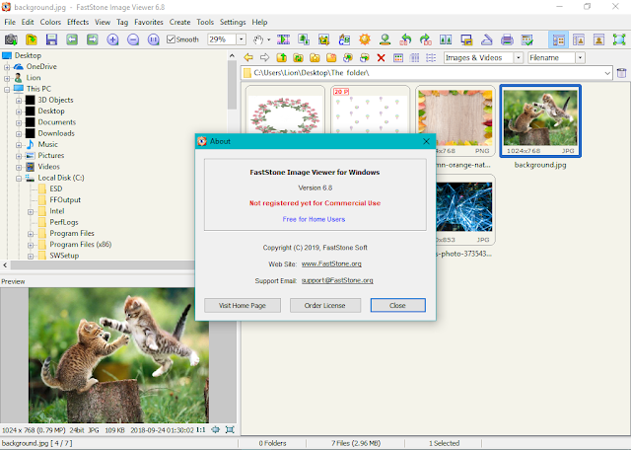Expand the Program Files folder node
631x450 pixels.
pyautogui.click(x=31, y=234)
